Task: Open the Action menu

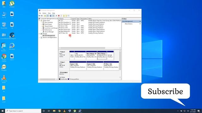Action: pos(44,13)
